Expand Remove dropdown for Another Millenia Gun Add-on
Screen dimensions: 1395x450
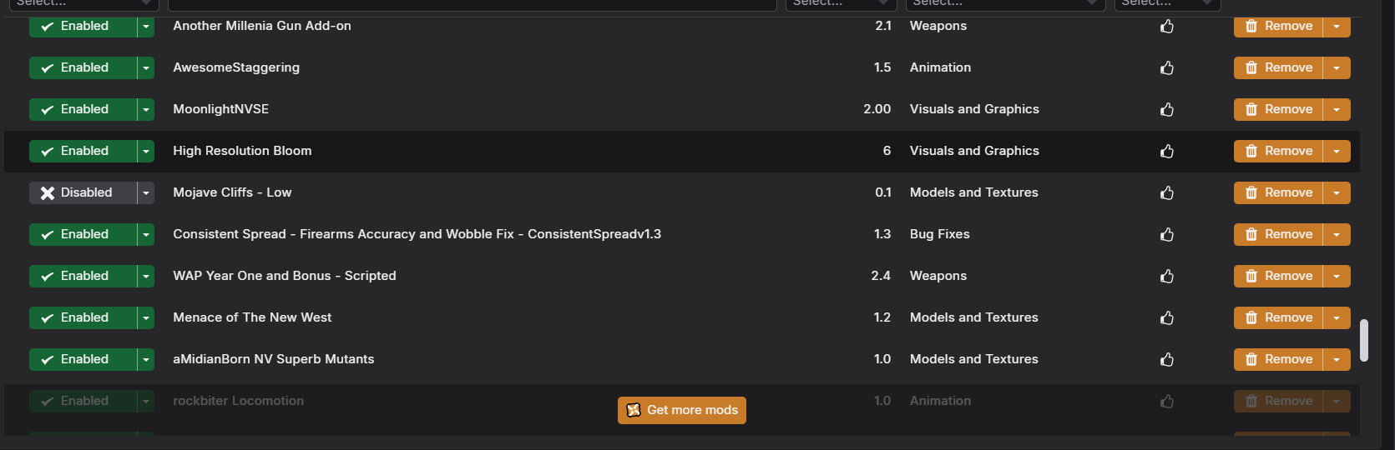point(1337,26)
